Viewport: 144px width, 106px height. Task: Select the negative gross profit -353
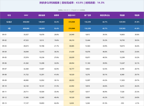pyautogui.click(x=122, y=103)
